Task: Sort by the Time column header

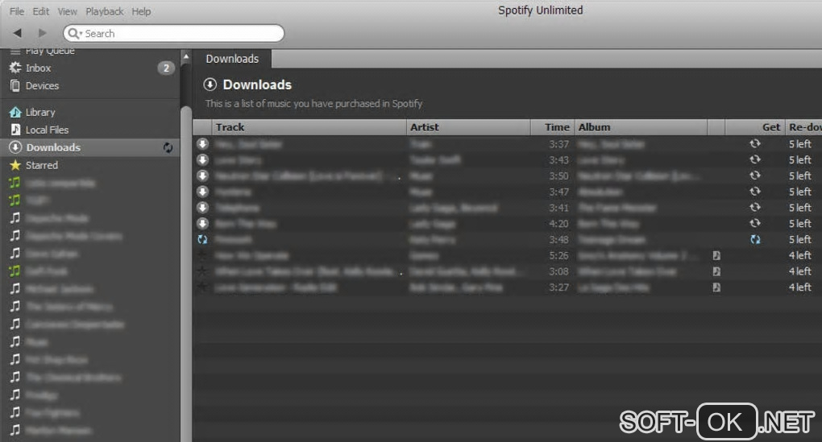Action: 553,126
